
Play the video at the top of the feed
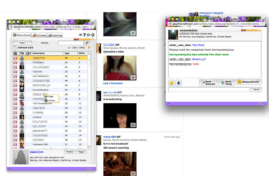click(x=133, y=33)
